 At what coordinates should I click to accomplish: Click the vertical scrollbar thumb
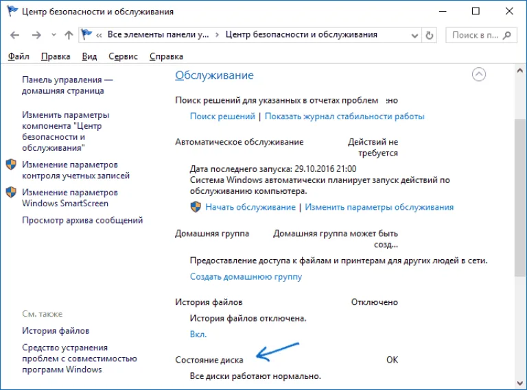(x=520, y=198)
